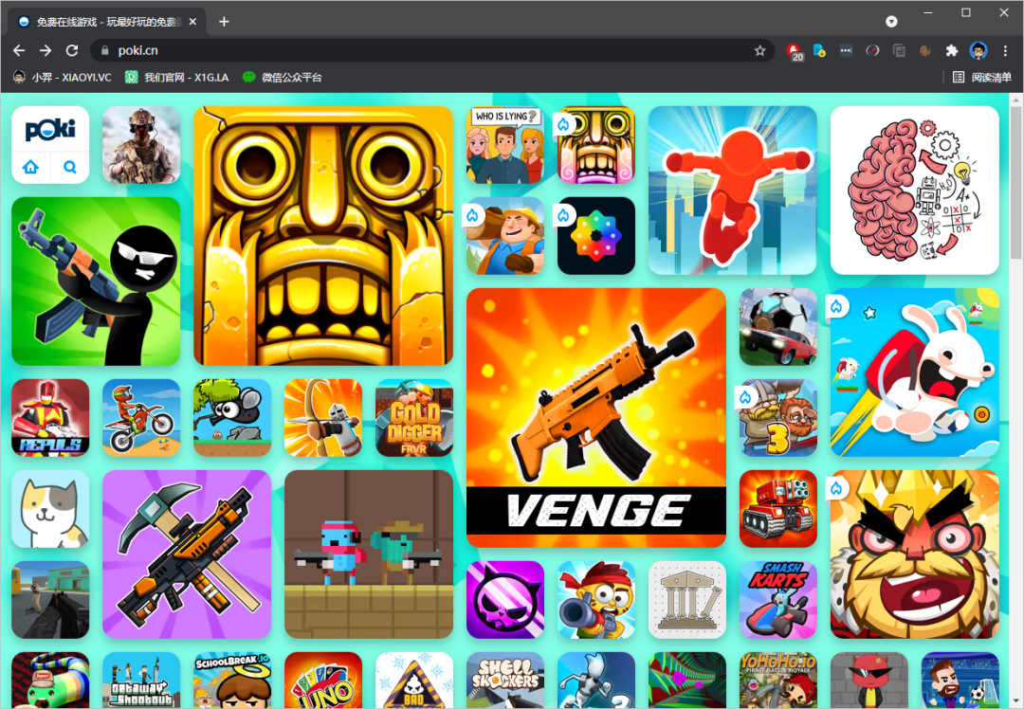Open the car with soccer ball game tile
The height and width of the screenshot is (709, 1024).
(778, 327)
